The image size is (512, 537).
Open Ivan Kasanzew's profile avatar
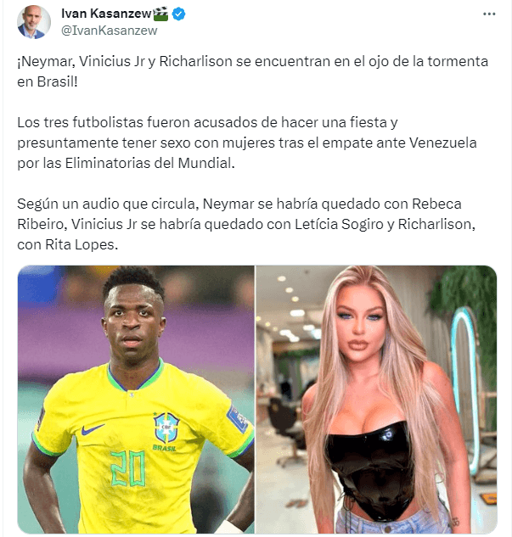pyautogui.click(x=34, y=22)
